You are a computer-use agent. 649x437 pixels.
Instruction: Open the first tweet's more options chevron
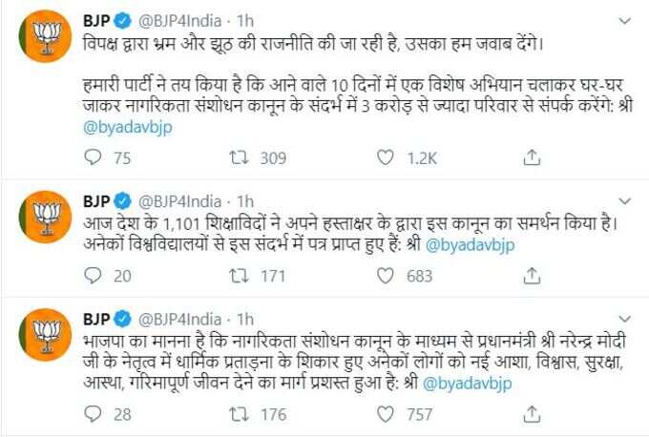pyautogui.click(x=624, y=21)
